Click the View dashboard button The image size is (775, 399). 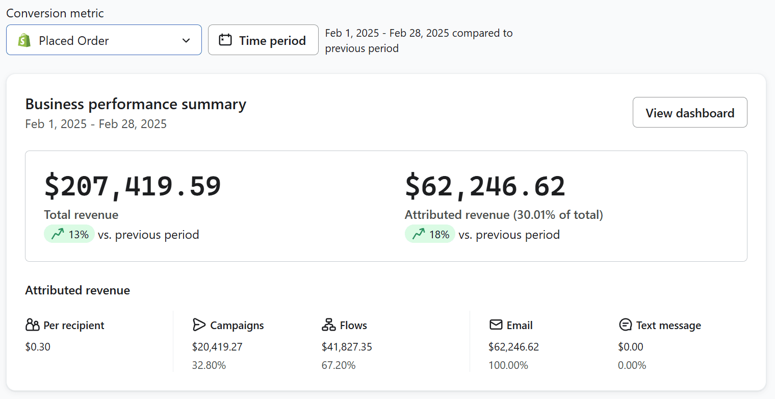[x=690, y=112]
